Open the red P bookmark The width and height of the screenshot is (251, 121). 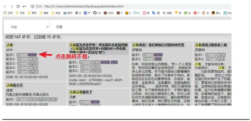pos(196,13)
